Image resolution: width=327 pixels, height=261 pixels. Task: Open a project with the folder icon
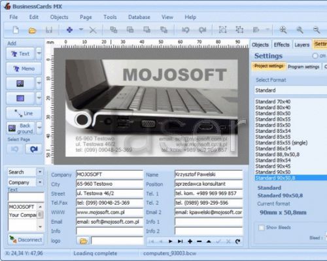(32, 30)
